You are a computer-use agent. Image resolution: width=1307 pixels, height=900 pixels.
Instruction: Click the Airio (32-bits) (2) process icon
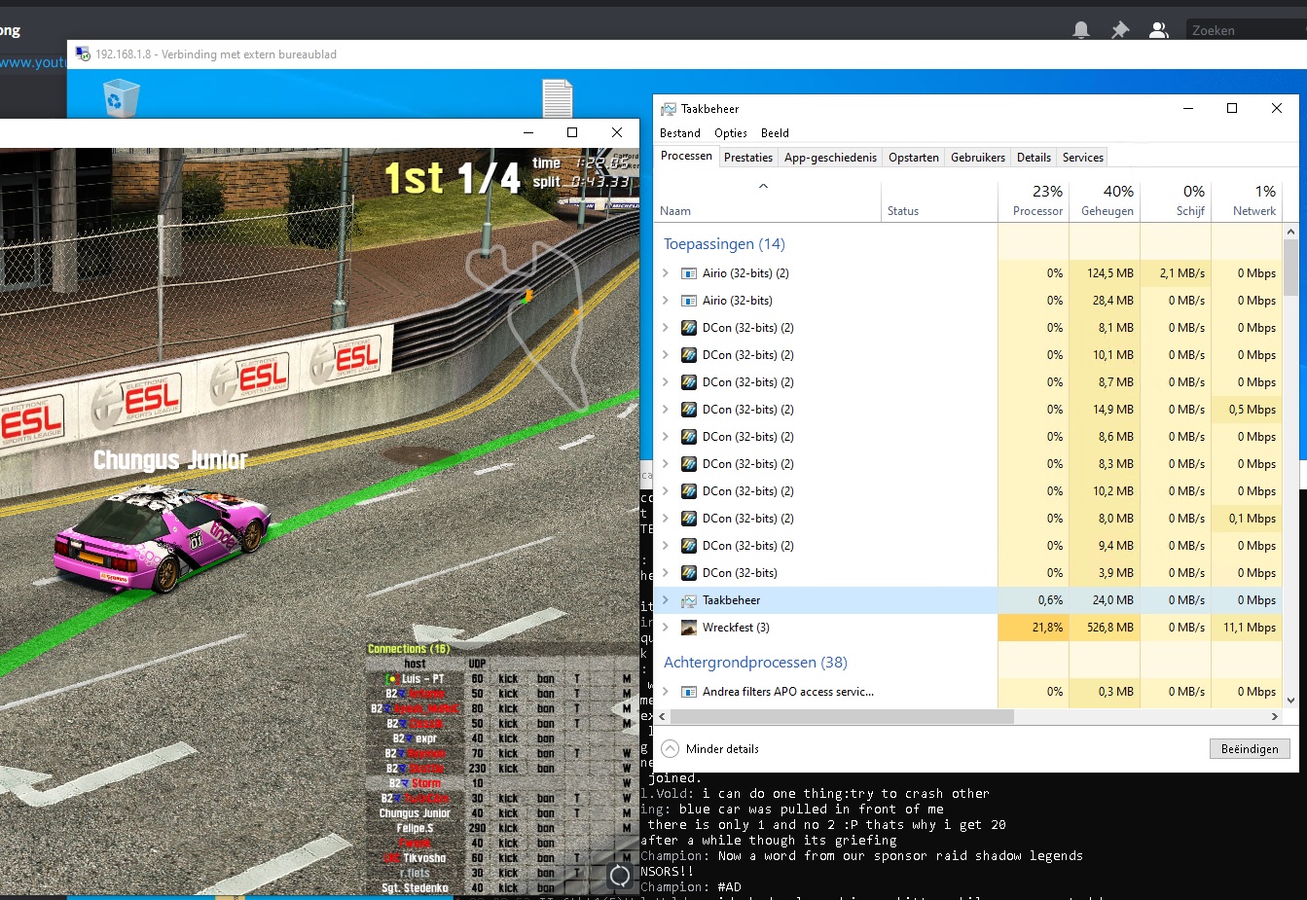tap(689, 273)
